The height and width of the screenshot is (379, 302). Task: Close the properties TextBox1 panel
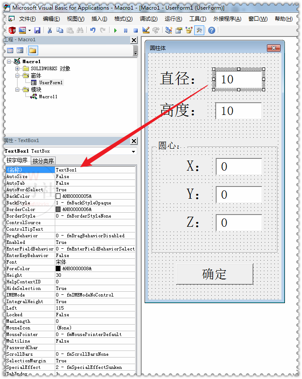[134, 141]
